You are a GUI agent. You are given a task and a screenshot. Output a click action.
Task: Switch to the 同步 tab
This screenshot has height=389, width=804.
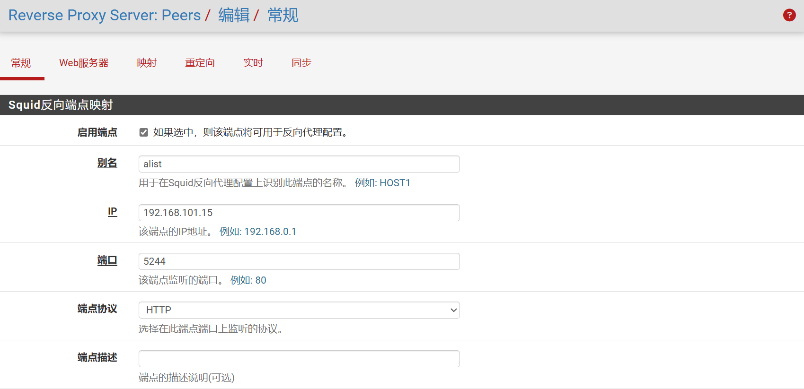tap(301, 63)
